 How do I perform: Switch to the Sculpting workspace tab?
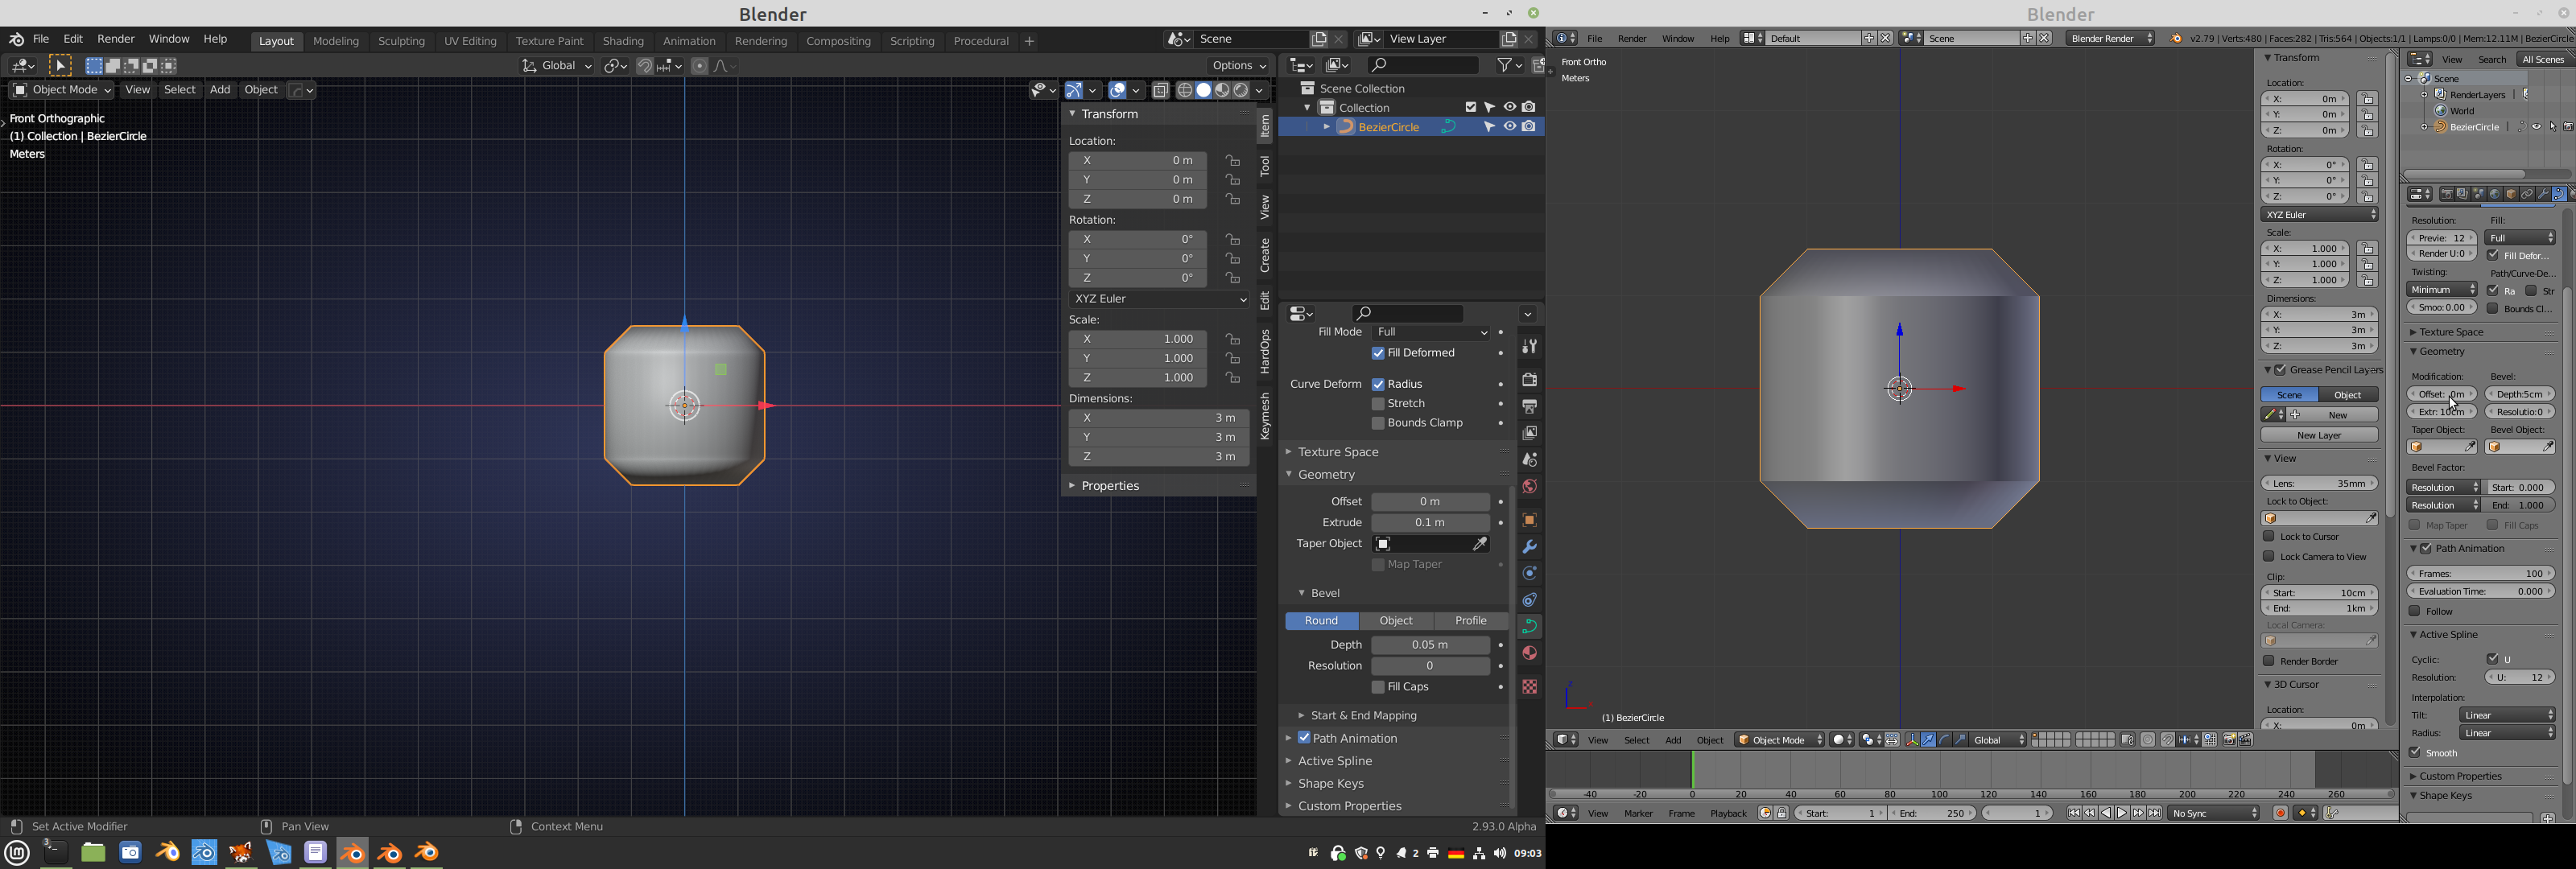[x=401, y=41]
